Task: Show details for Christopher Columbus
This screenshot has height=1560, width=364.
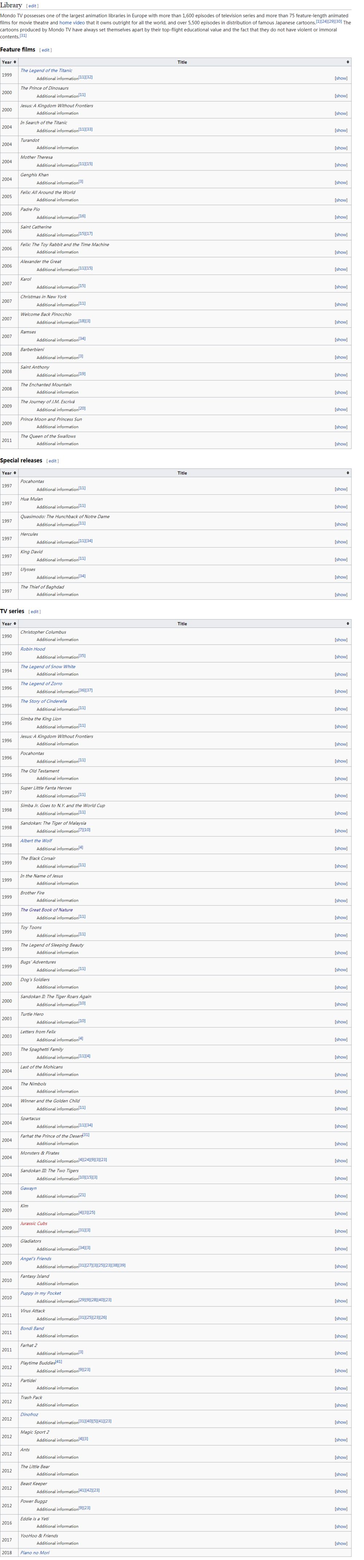Action: (341, 640)
